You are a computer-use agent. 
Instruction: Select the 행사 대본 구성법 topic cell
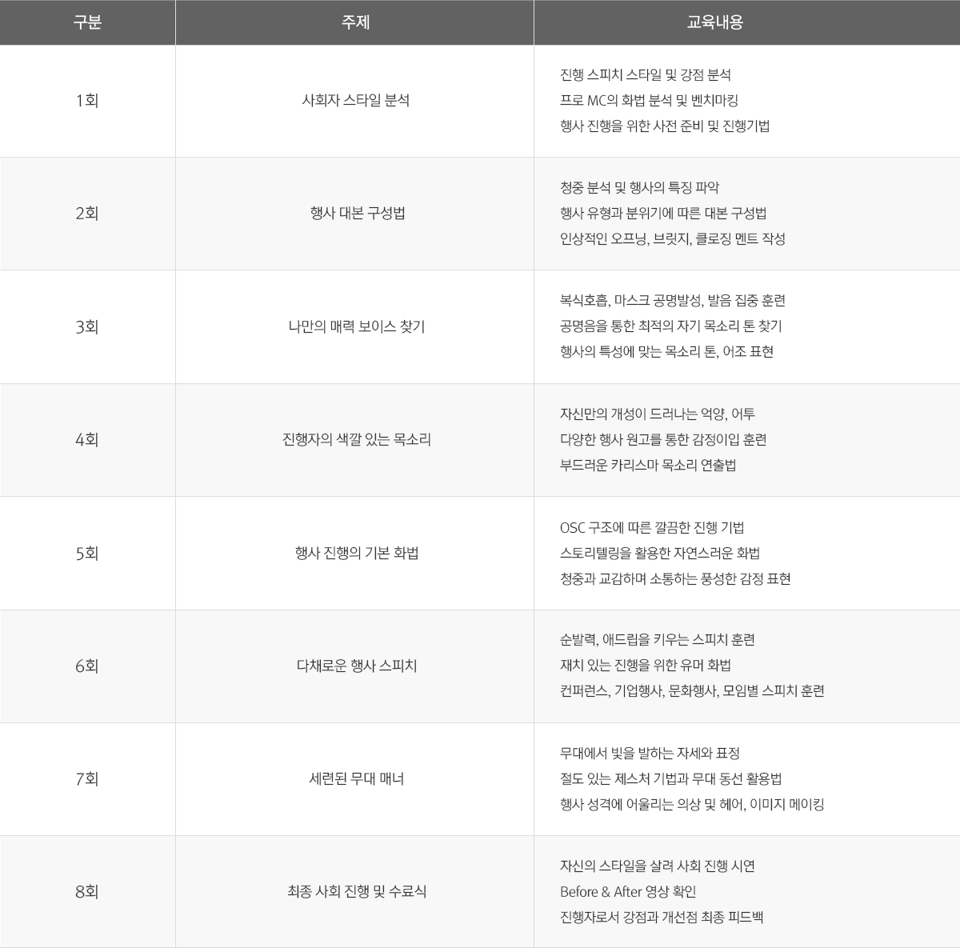(x=355, y=214)
